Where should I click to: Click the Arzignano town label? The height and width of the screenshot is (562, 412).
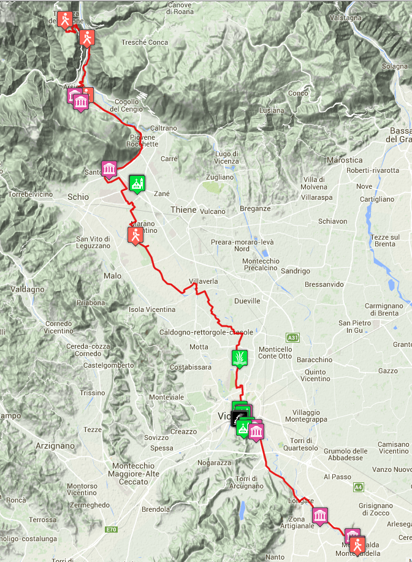pyautogui.click(x=55, y=446)
